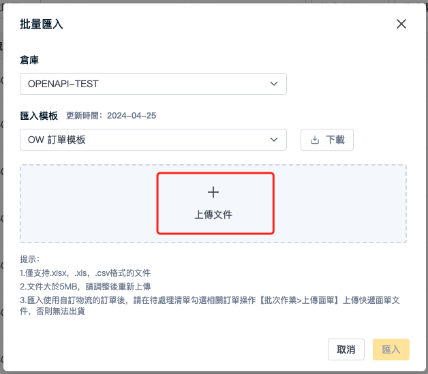
Task: Click the download icon beside 下載
Action: click(315, 140)
